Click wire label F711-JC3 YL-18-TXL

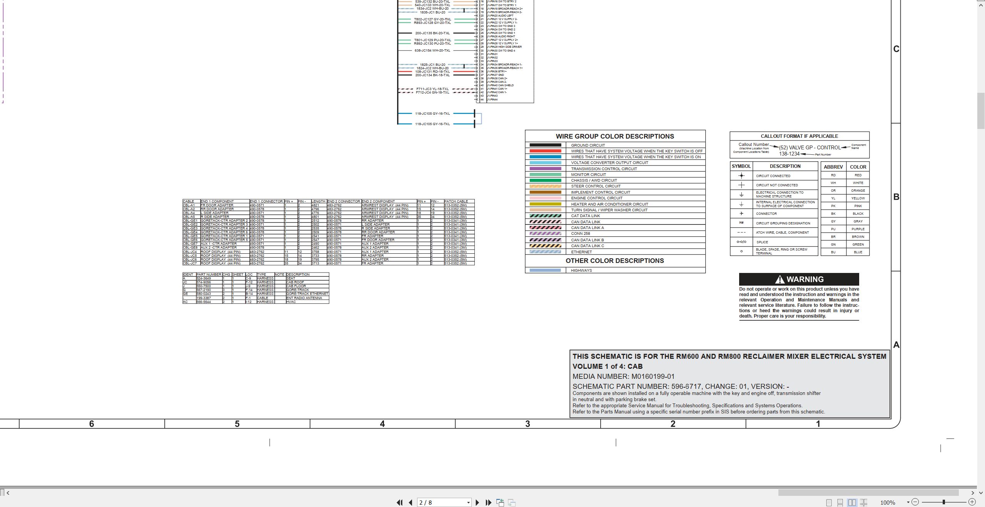coord(432,89)
